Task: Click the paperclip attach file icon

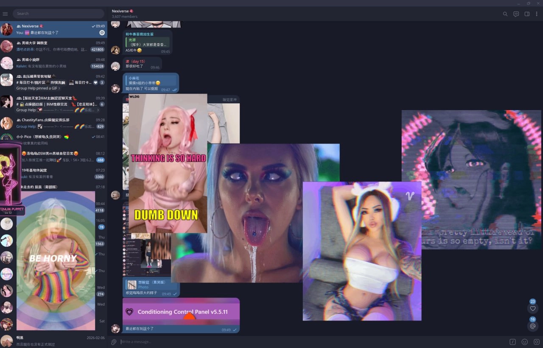Action: [114, 342]
